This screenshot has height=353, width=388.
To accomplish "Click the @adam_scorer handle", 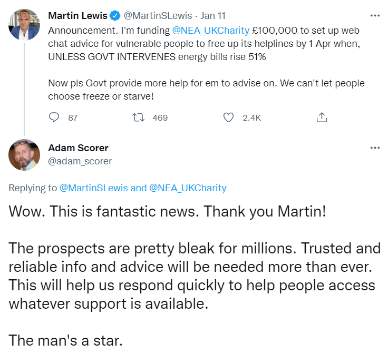I will click(80, 161).
